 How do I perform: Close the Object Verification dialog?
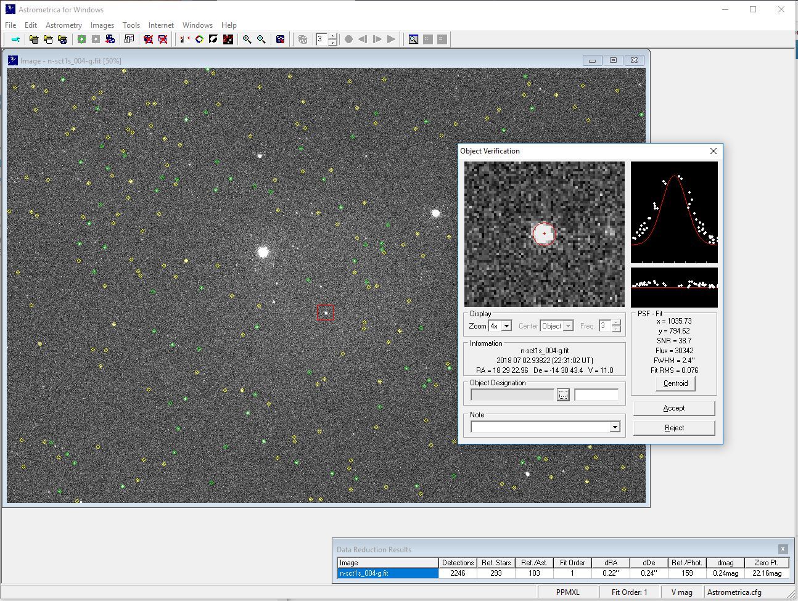coord(714,151)
